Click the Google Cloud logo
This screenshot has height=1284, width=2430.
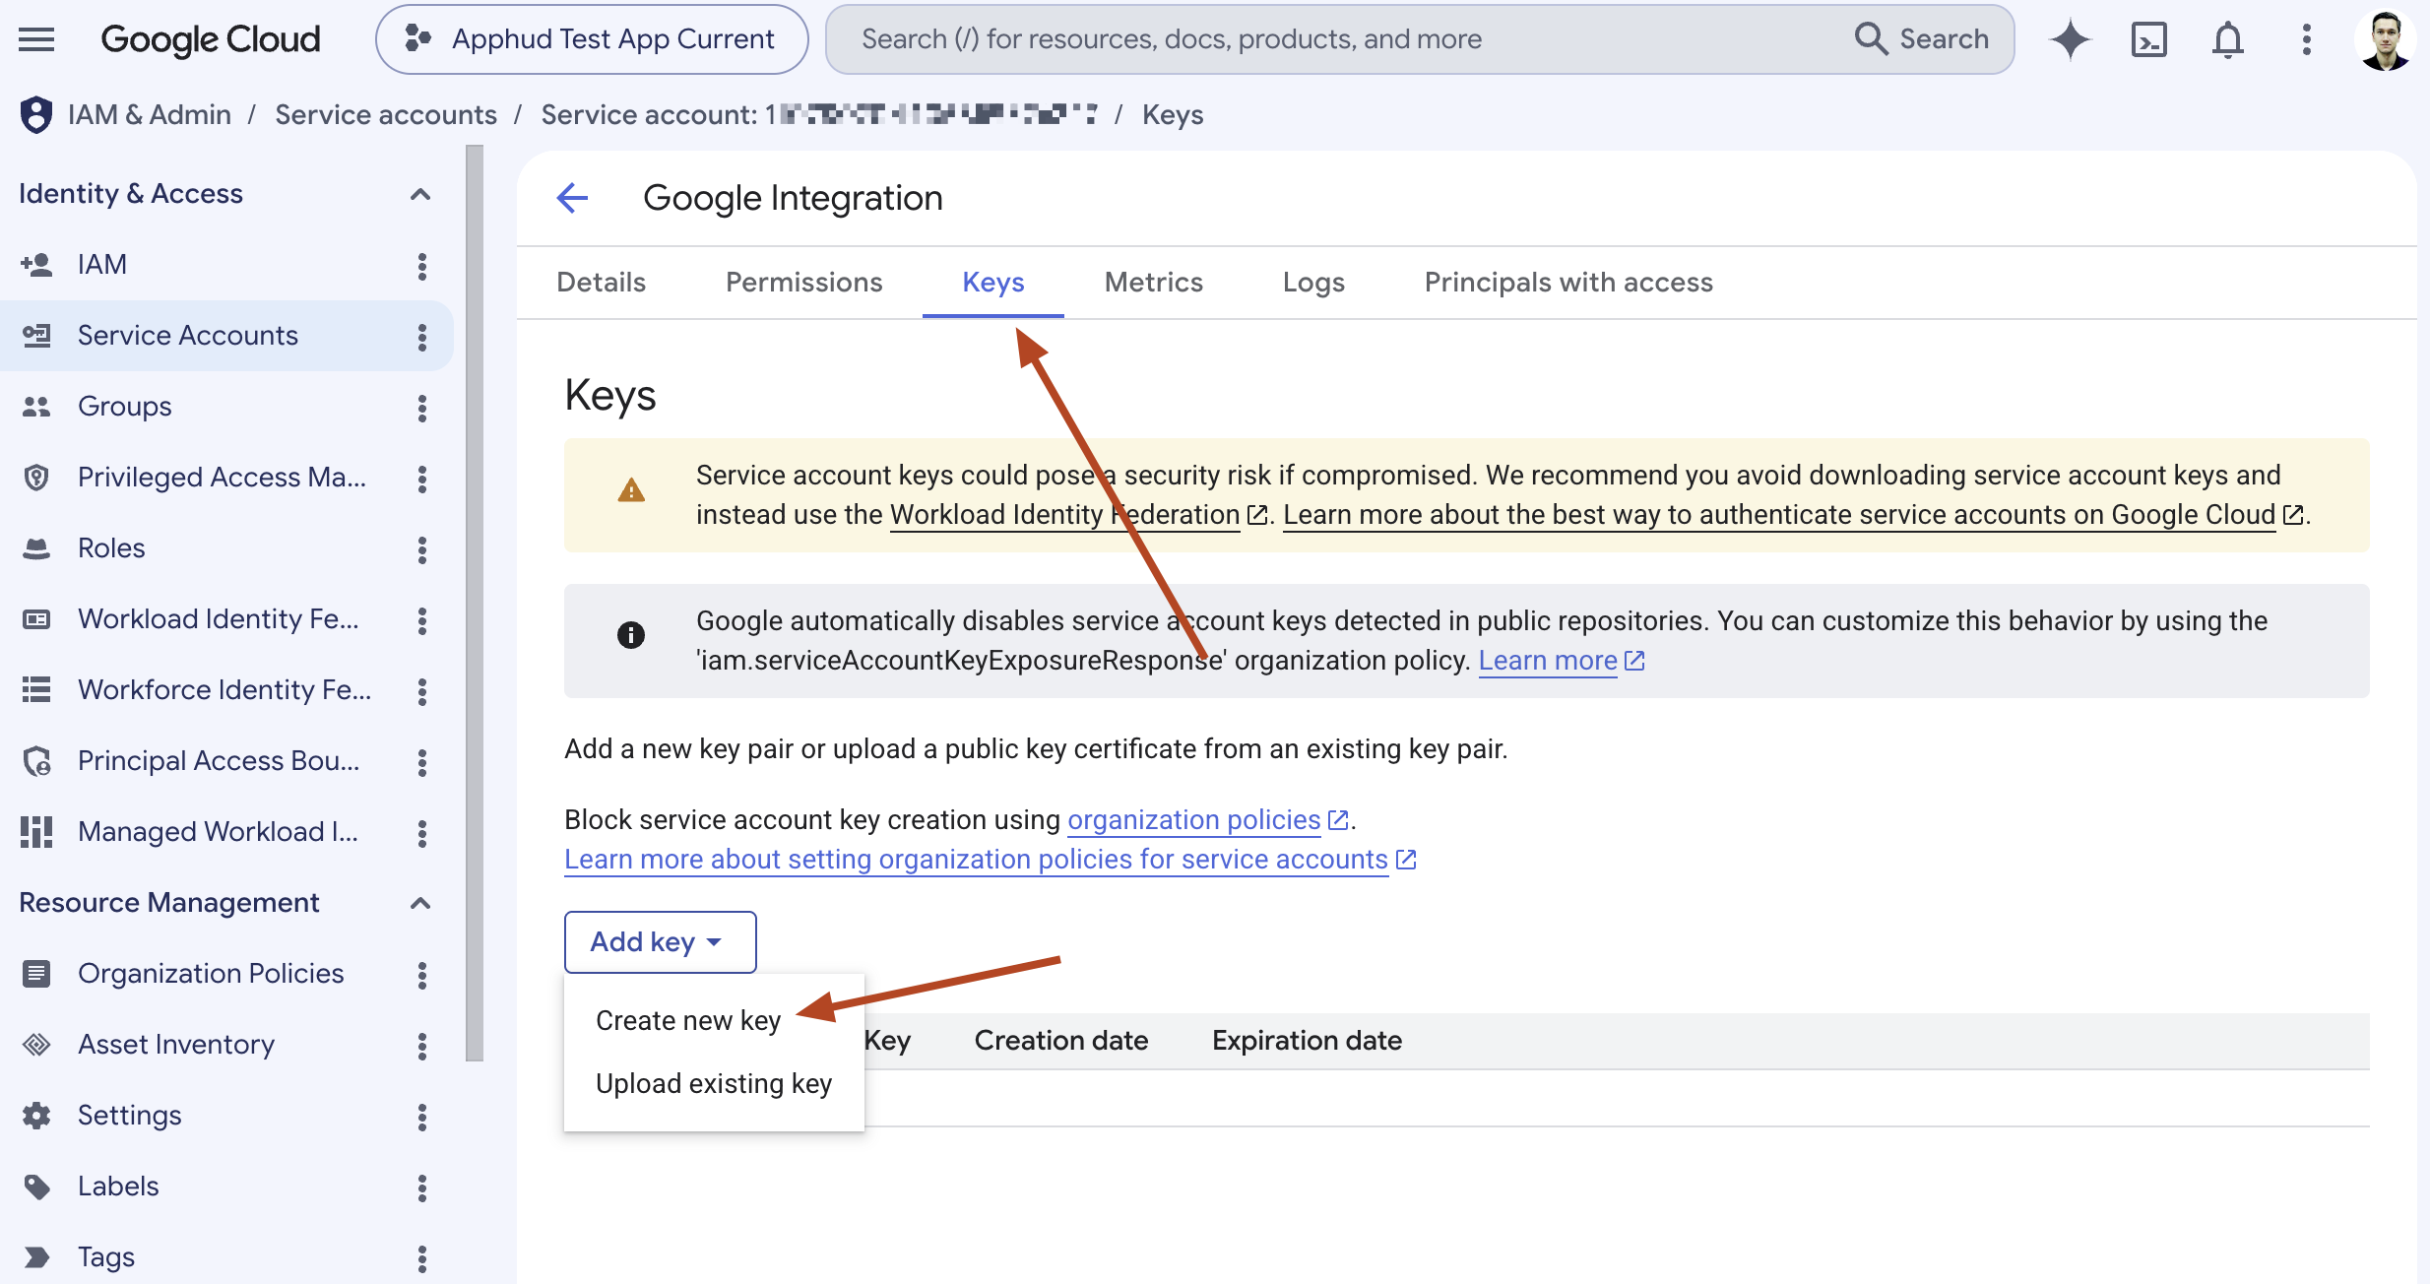point(211,39)
